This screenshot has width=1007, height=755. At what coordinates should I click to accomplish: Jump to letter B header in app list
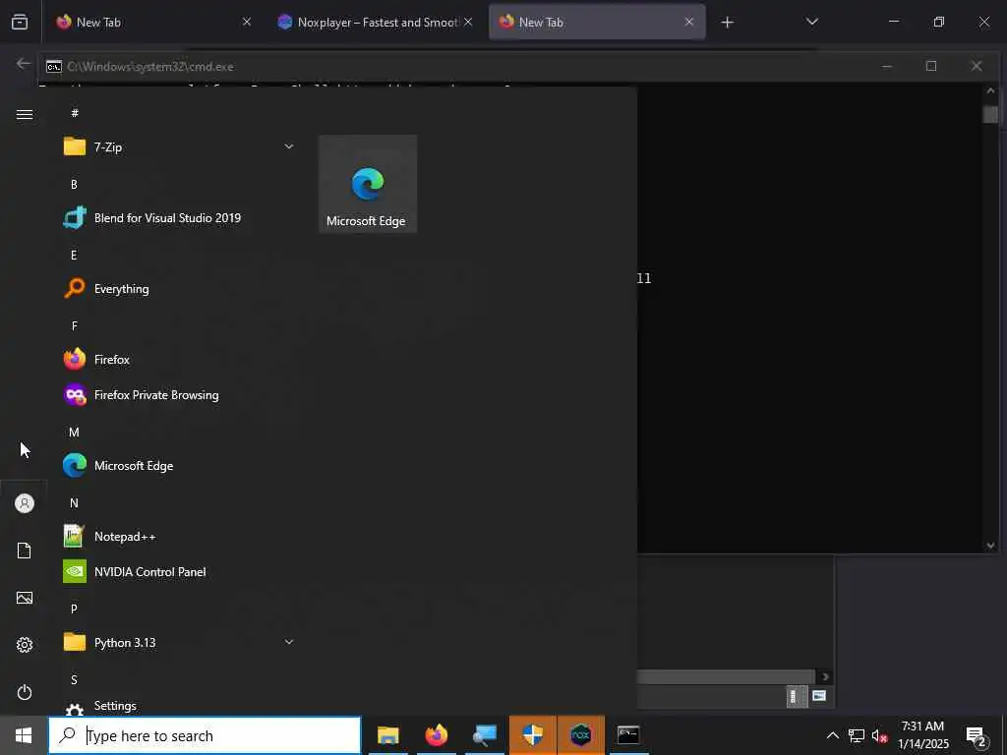(74, 184)
